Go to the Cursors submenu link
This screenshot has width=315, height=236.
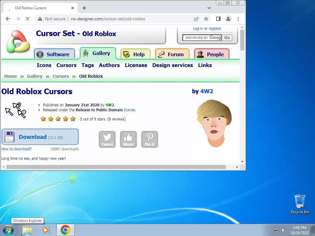[x=66, y=65]
